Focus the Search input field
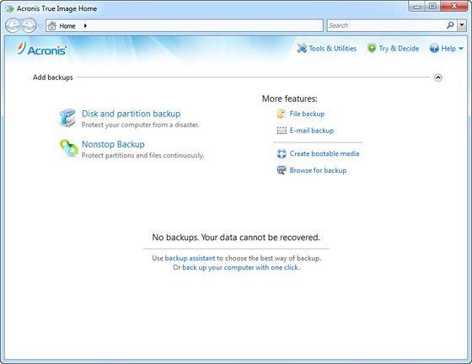This screenshot has height=364, width=472. click(387, 25)
